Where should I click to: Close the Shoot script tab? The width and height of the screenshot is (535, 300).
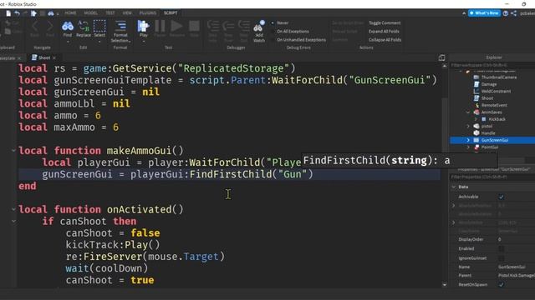[53, 58]
